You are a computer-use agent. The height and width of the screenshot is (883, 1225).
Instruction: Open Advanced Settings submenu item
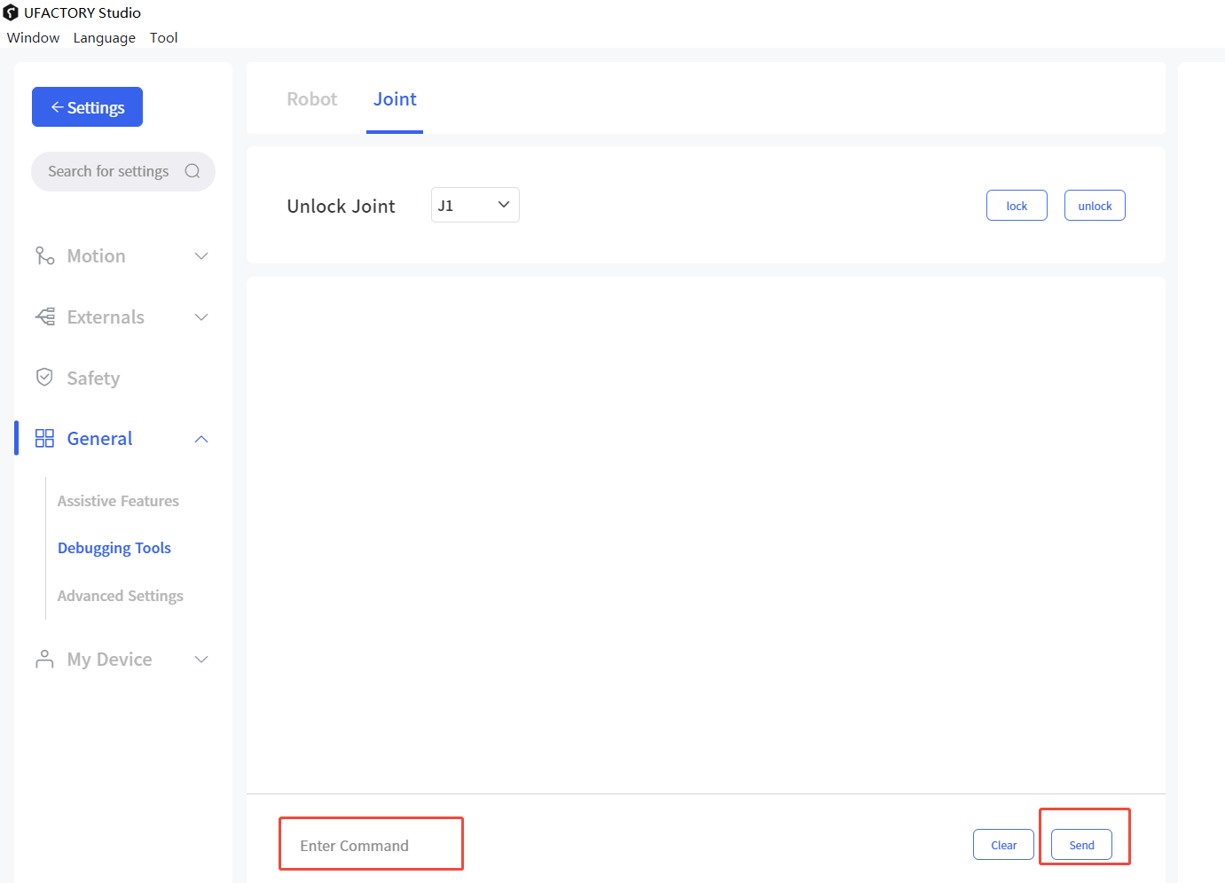point(121,596)
